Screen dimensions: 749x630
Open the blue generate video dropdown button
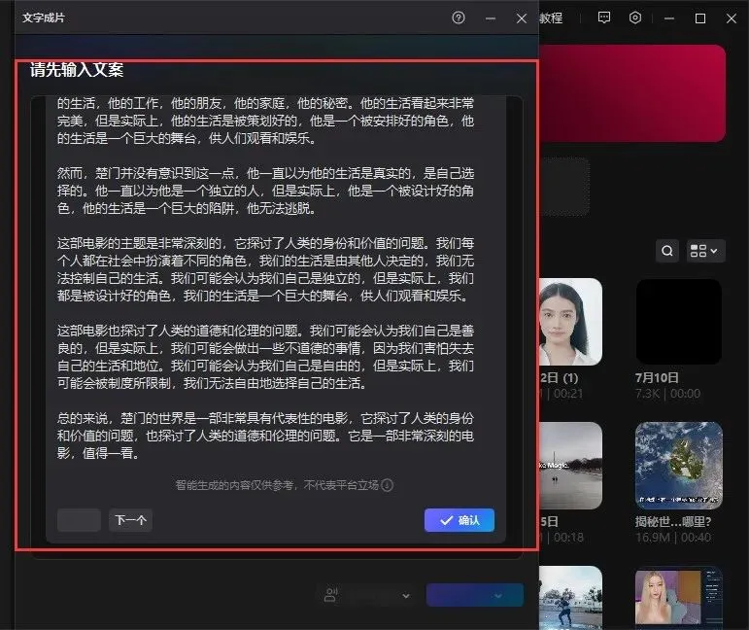tap(475, 595)
